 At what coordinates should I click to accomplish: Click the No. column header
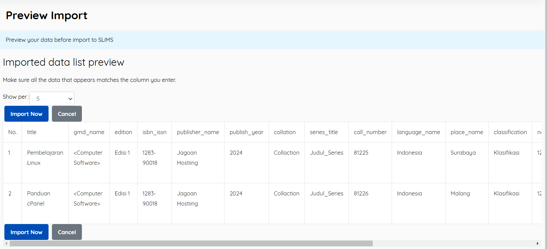(x=12, y=132)
